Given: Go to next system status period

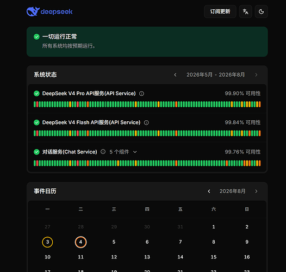Looking at the screenshot, I should [256, 75].
